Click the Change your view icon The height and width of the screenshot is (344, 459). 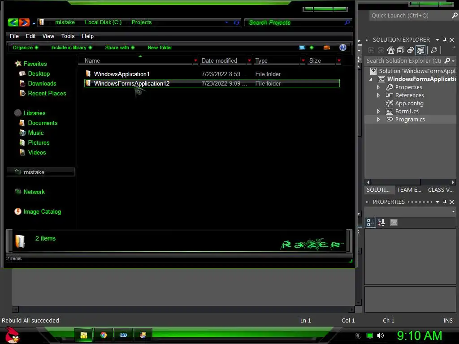click(302, 47)
